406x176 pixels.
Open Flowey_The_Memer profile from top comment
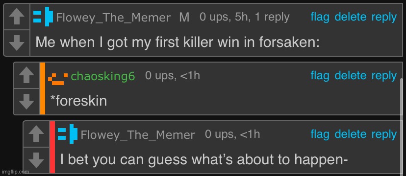click(113, 18)
